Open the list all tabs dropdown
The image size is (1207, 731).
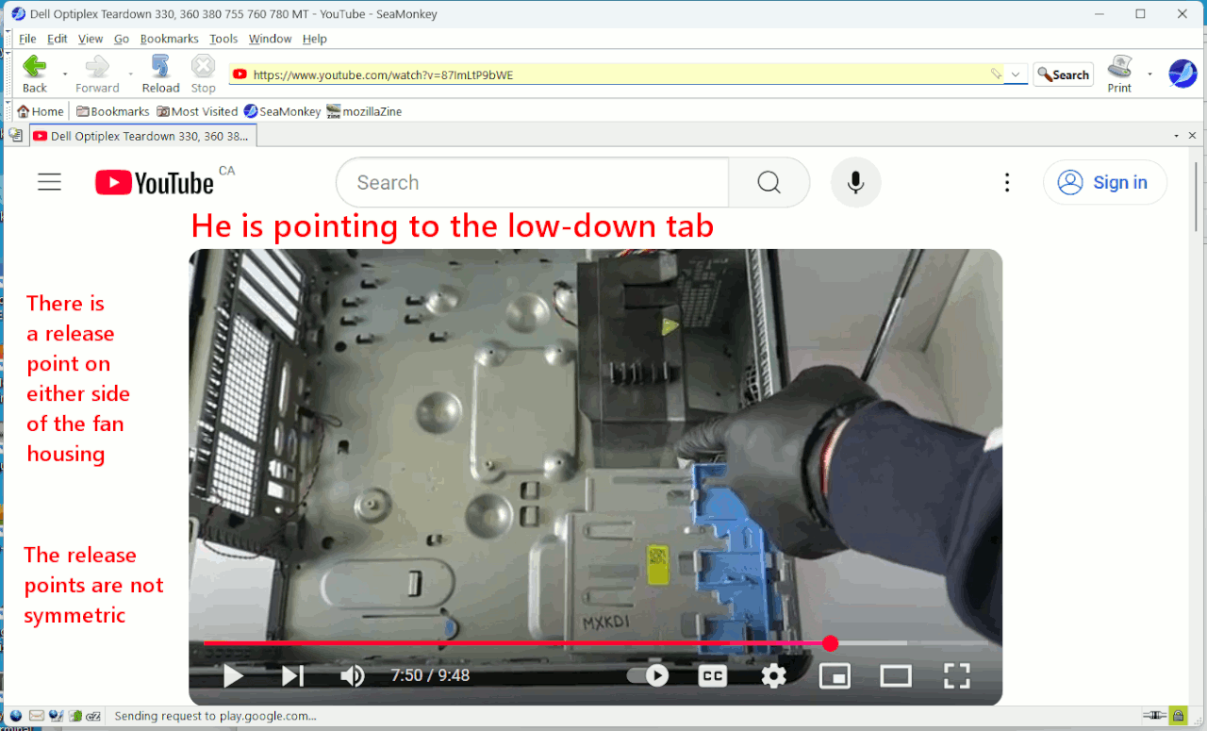[x=1176, y=136]
